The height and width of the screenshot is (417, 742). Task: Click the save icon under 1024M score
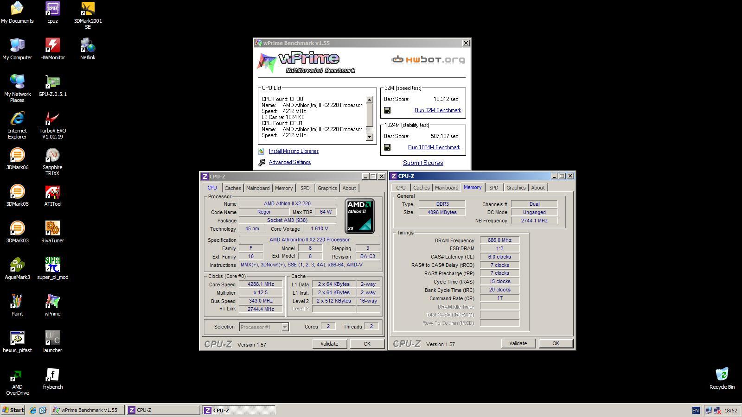click(x=387, y=147)
